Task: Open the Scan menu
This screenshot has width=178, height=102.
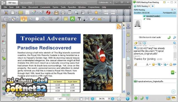Action: (x=11, y=7)
